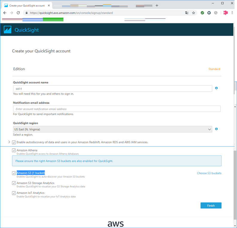Click the translate page icon in address bar

tap(187, 13)
